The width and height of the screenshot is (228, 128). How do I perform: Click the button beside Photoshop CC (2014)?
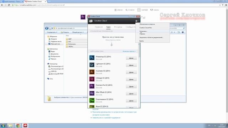131,58
